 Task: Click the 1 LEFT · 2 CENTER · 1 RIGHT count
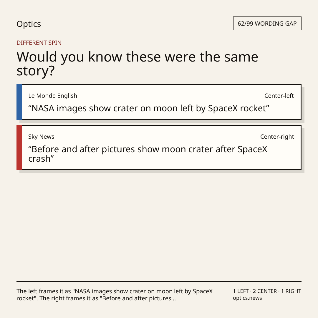(267, 291)
